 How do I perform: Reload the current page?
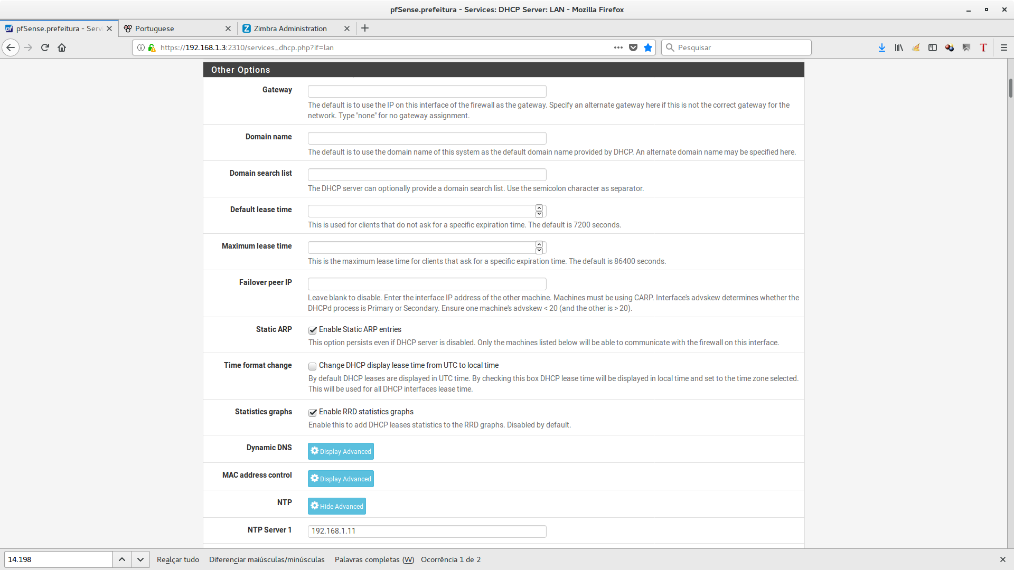pos(45,47)
